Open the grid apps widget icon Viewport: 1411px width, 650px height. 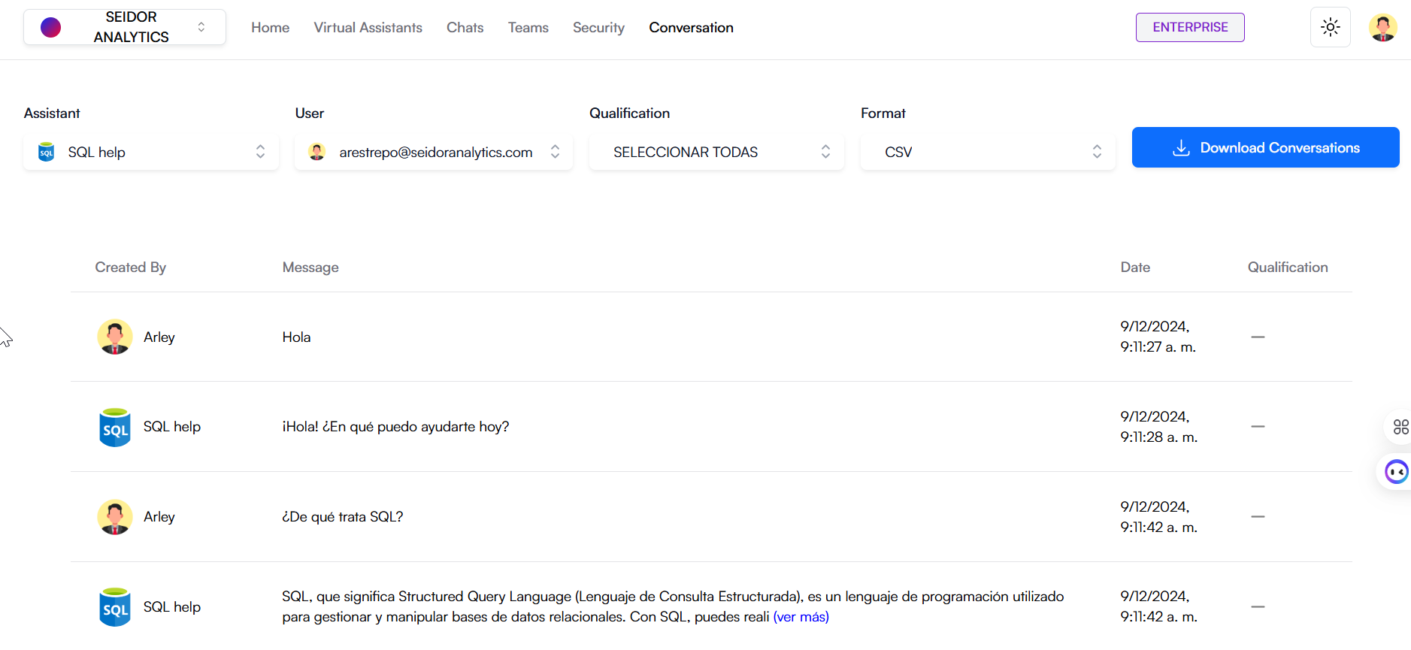(x=1400, y=427)
